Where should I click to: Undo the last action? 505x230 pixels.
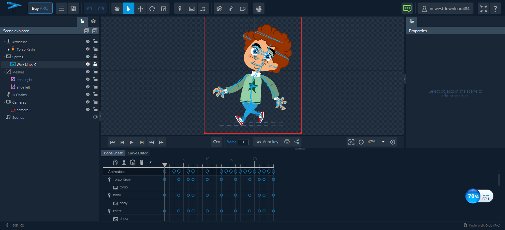[x=89, y=9]
